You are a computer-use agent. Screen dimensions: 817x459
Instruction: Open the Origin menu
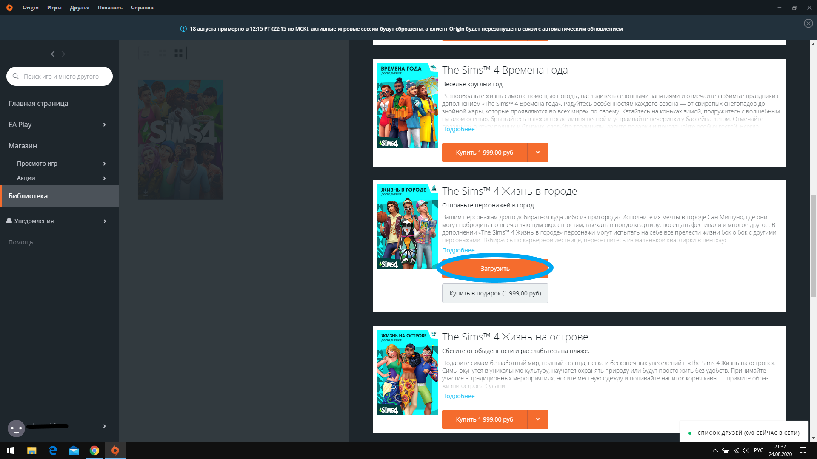[x=31, y=8]
